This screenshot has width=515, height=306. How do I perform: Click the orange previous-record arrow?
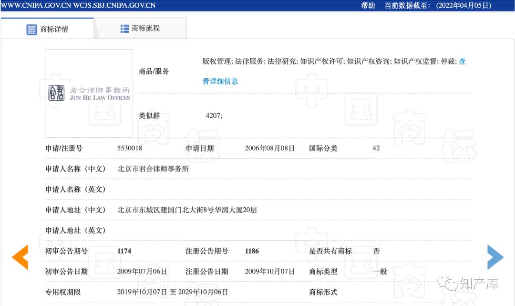(x=20, y=257)
